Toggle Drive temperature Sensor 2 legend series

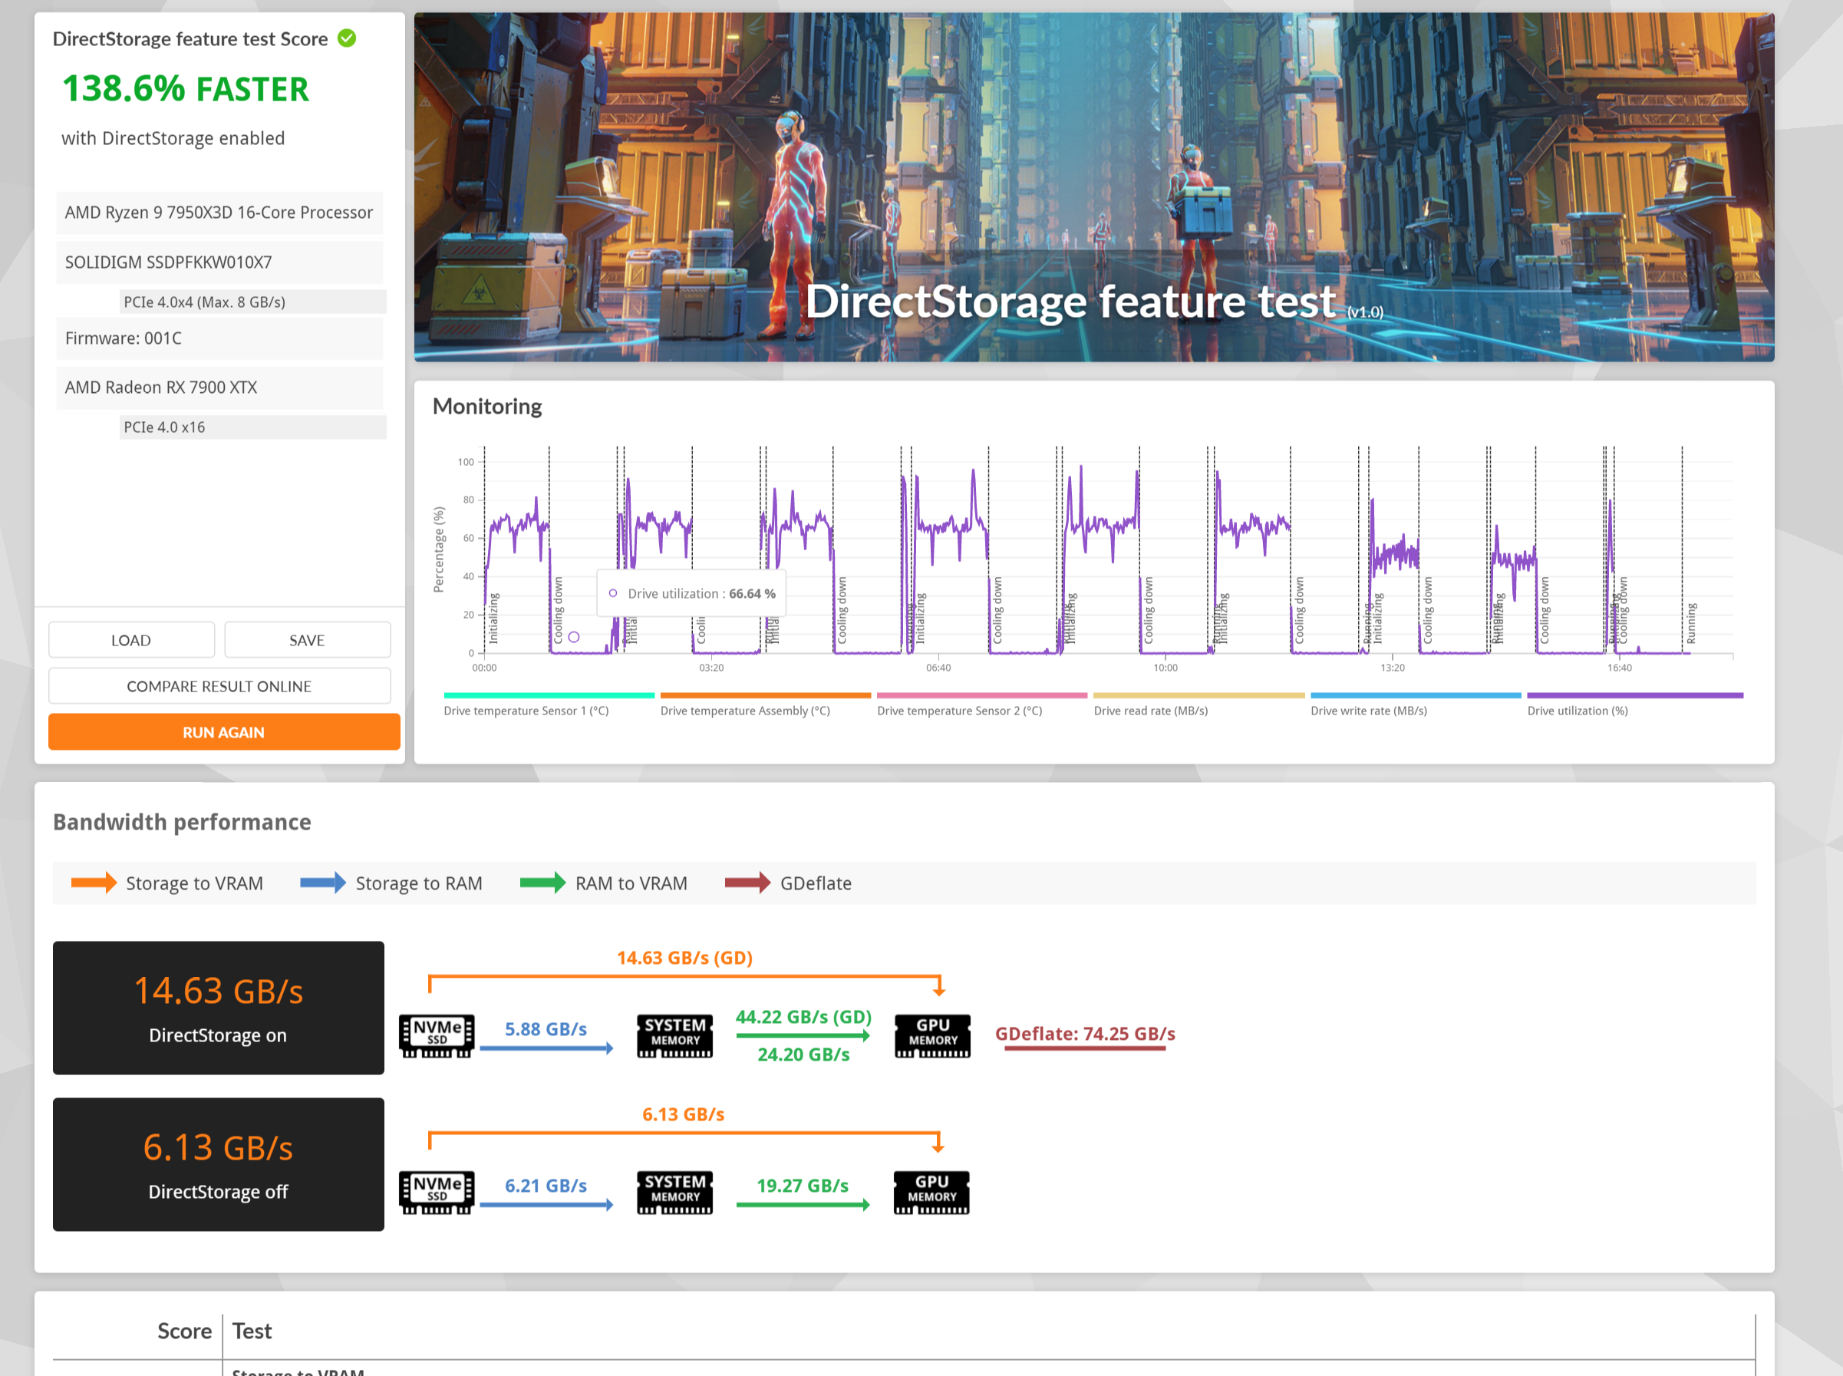tap(982, 704)
